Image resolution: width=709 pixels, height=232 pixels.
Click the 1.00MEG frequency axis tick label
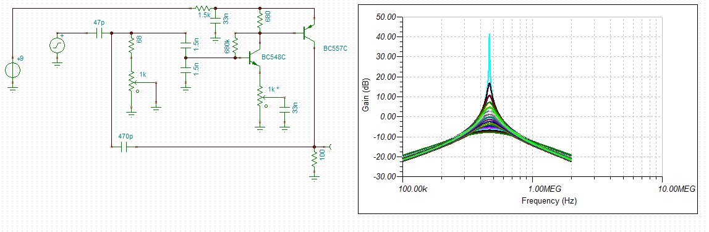532,188
